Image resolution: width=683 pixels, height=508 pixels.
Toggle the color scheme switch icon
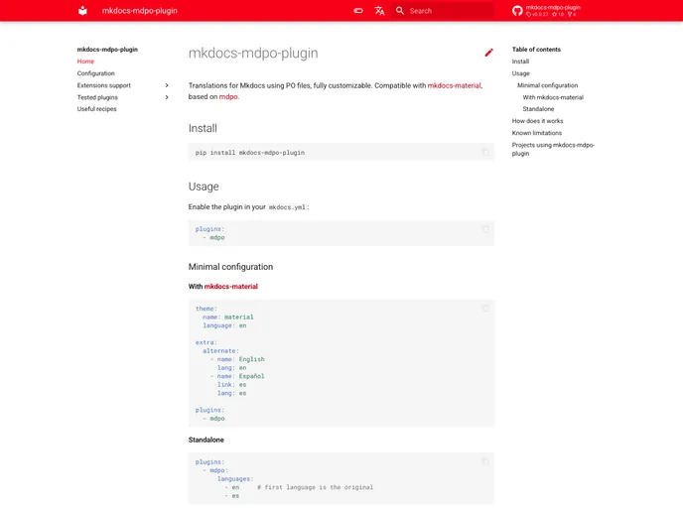(x=358, y=11)
